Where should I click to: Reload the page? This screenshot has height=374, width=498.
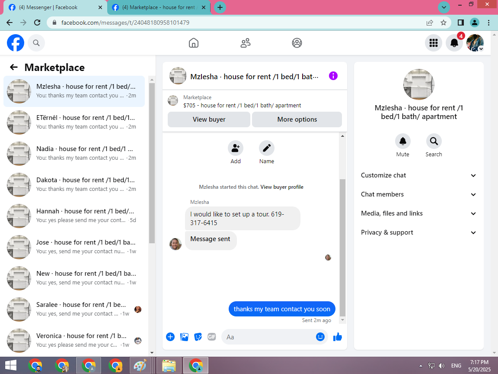pos(37,23)
